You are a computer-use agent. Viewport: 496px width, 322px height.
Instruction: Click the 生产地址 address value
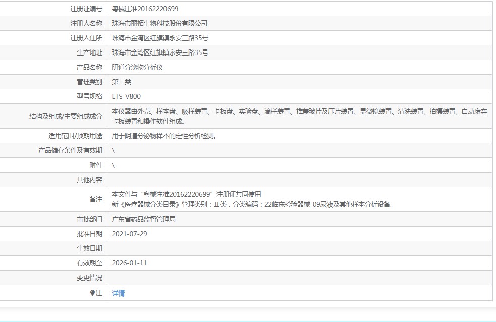tap(160, 52)
